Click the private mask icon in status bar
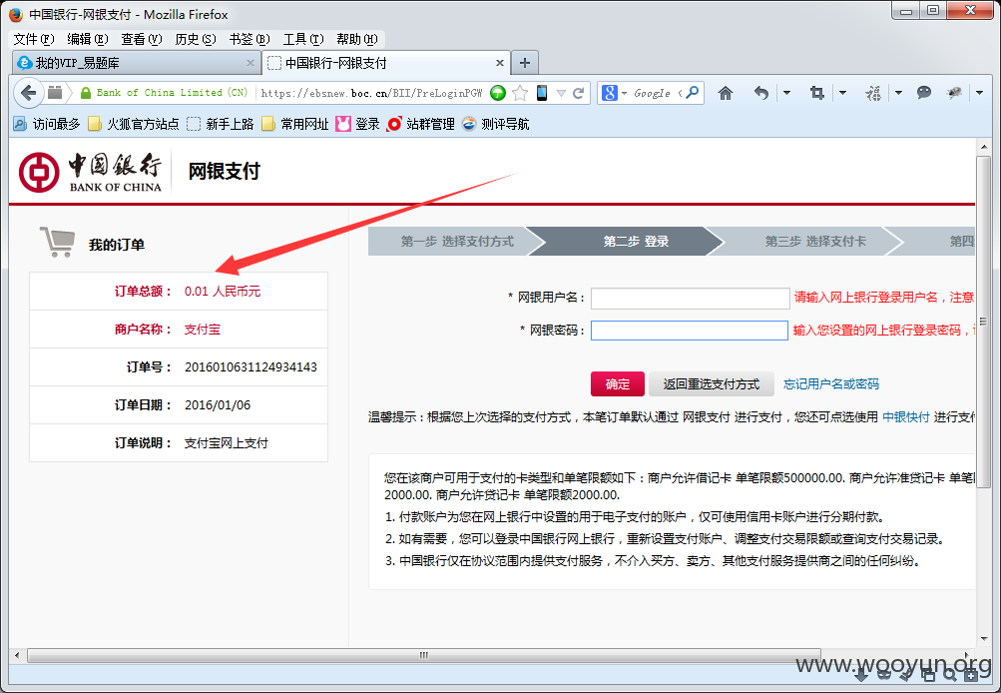Screen dimensions: 1001x693 click(884, 674)
